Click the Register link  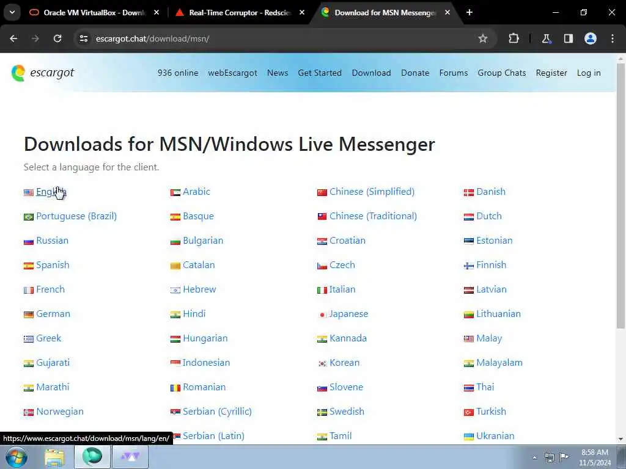click(x=551, y=73)
